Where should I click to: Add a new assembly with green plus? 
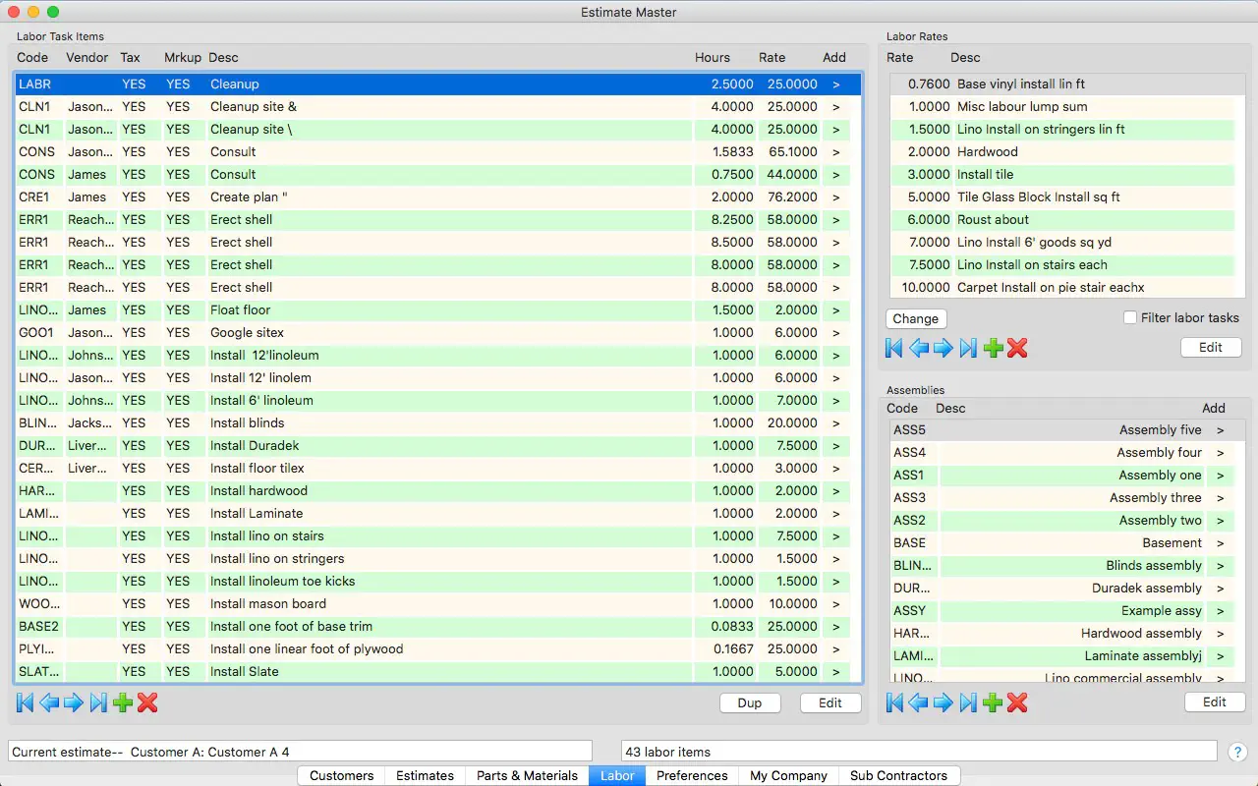(993, 702)
